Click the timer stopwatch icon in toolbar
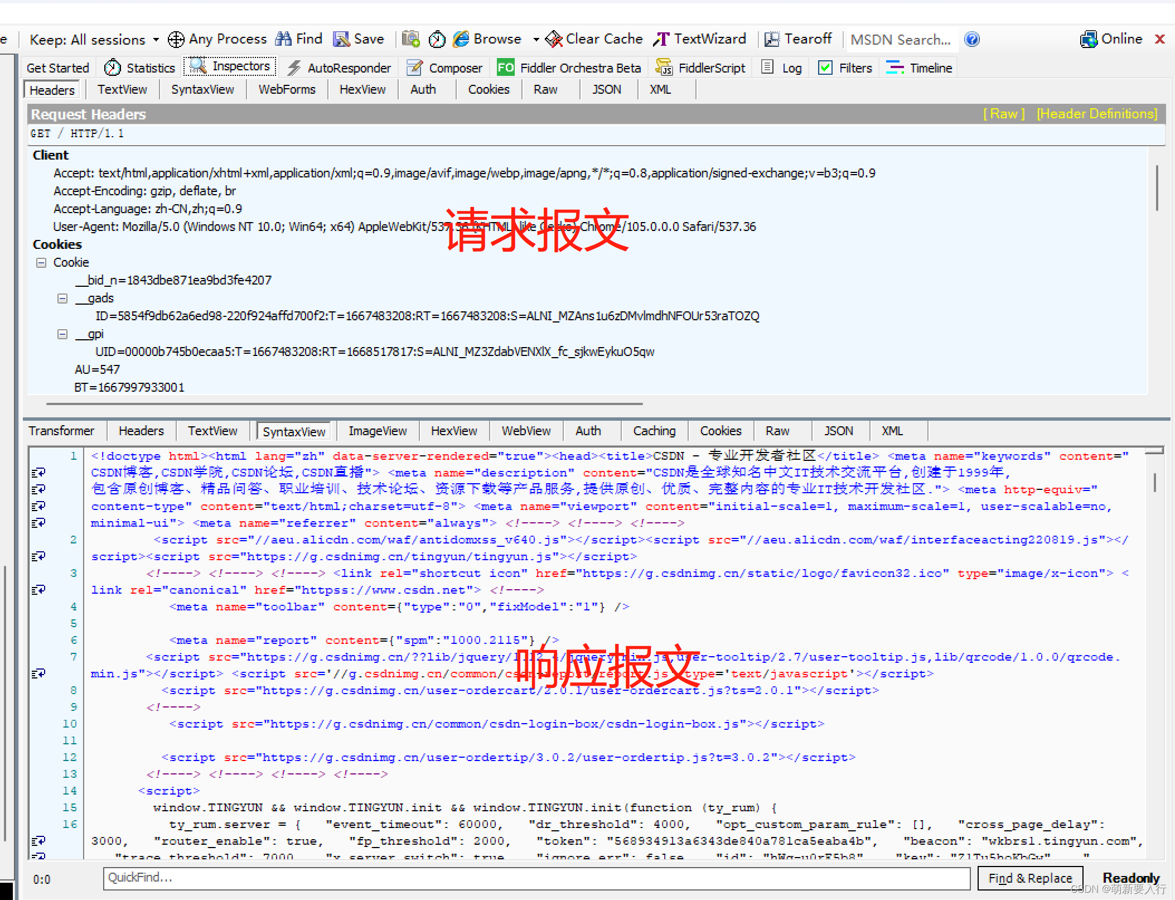The height and width of the screenshot is (900, 1175). click(x=437, y=39)
